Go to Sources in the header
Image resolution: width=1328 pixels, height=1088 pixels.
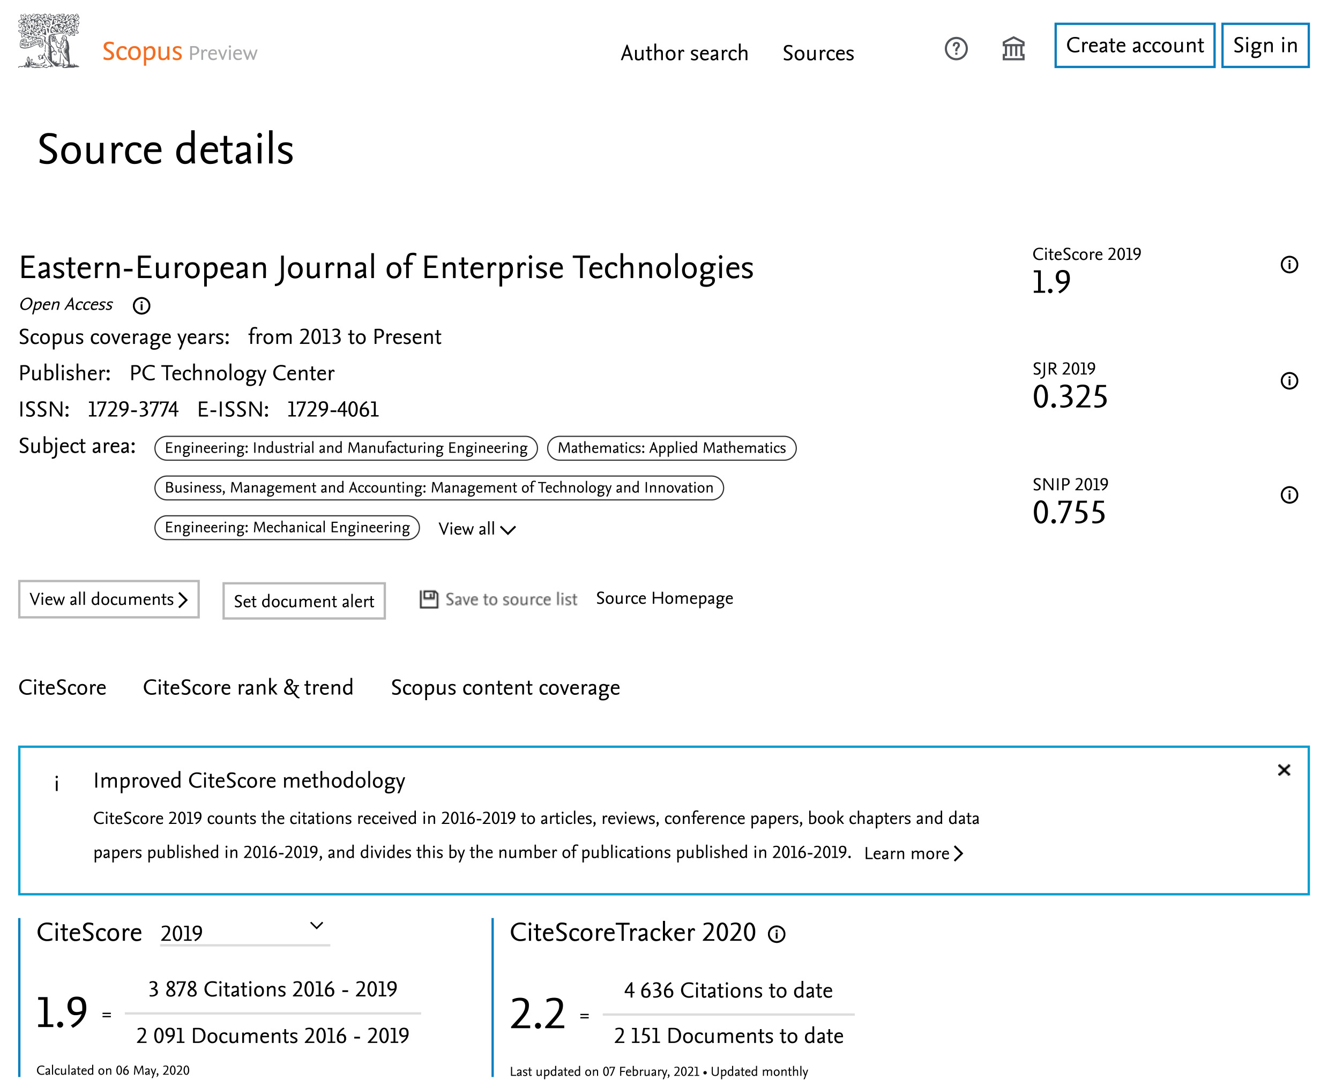click(818, 53)
